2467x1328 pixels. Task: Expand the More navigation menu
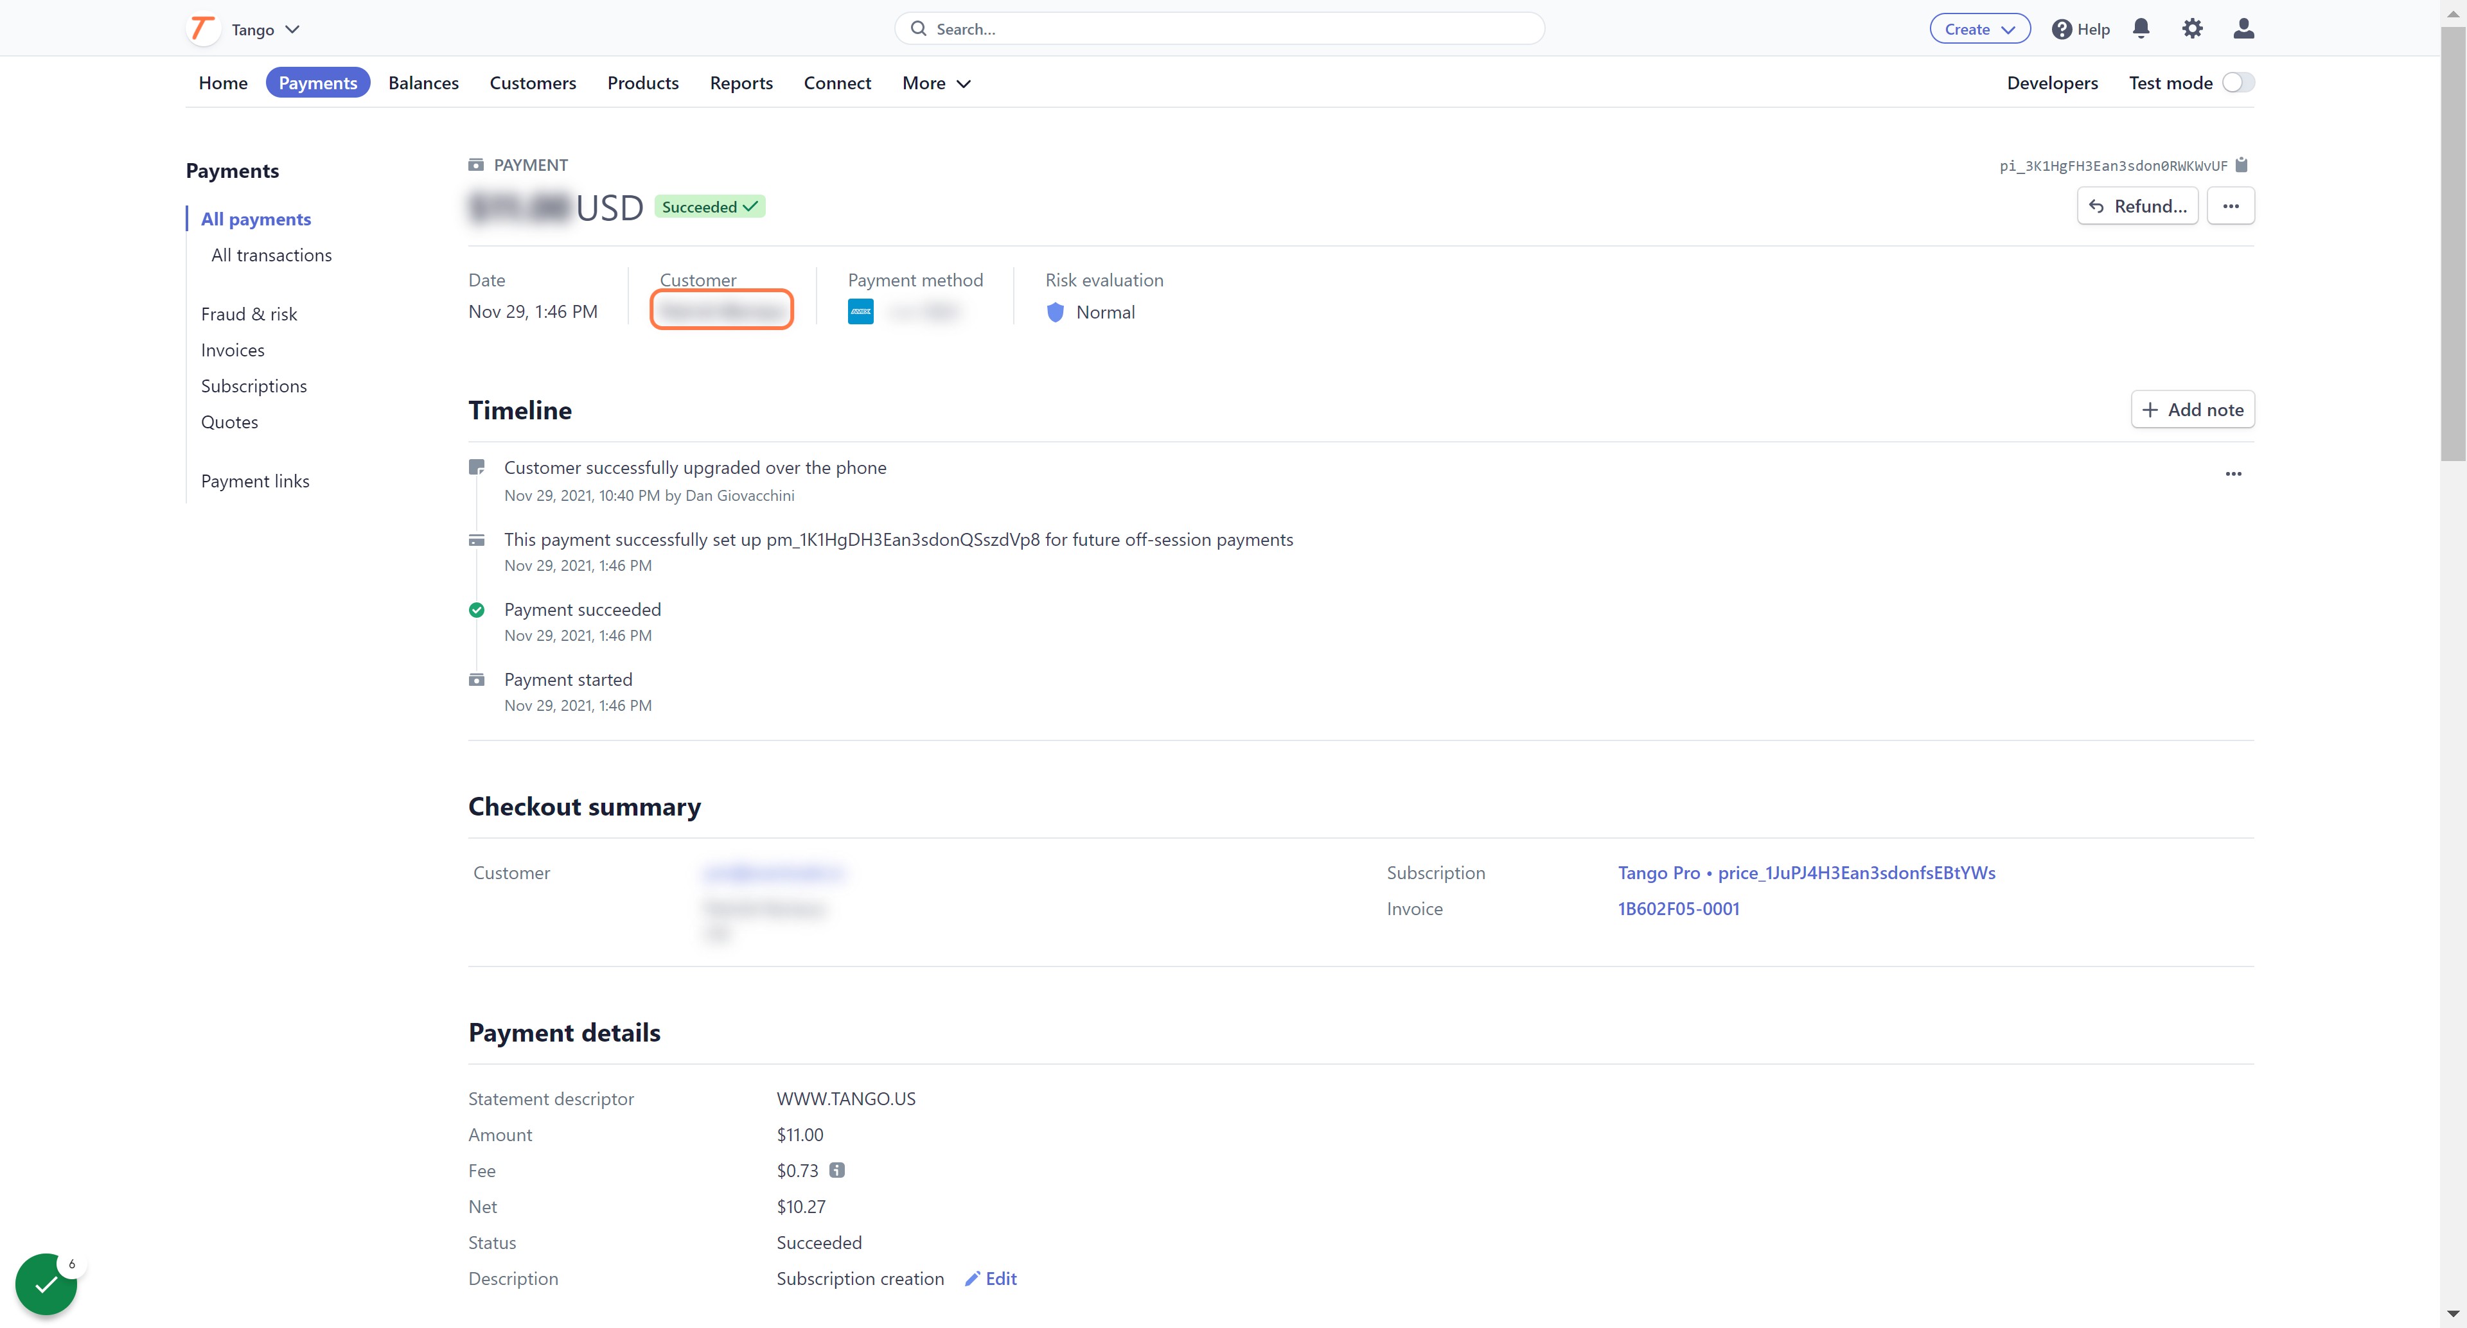click(x=935, y=83)
